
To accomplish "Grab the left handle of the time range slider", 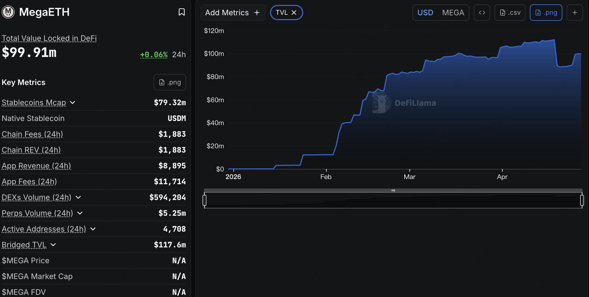I will [205, 200].
